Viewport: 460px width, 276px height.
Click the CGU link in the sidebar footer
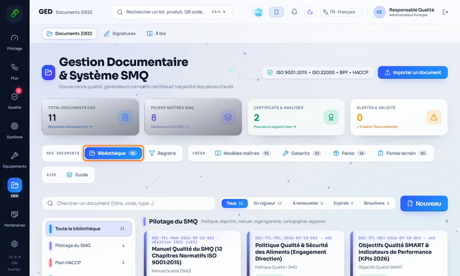coord(14,263)
